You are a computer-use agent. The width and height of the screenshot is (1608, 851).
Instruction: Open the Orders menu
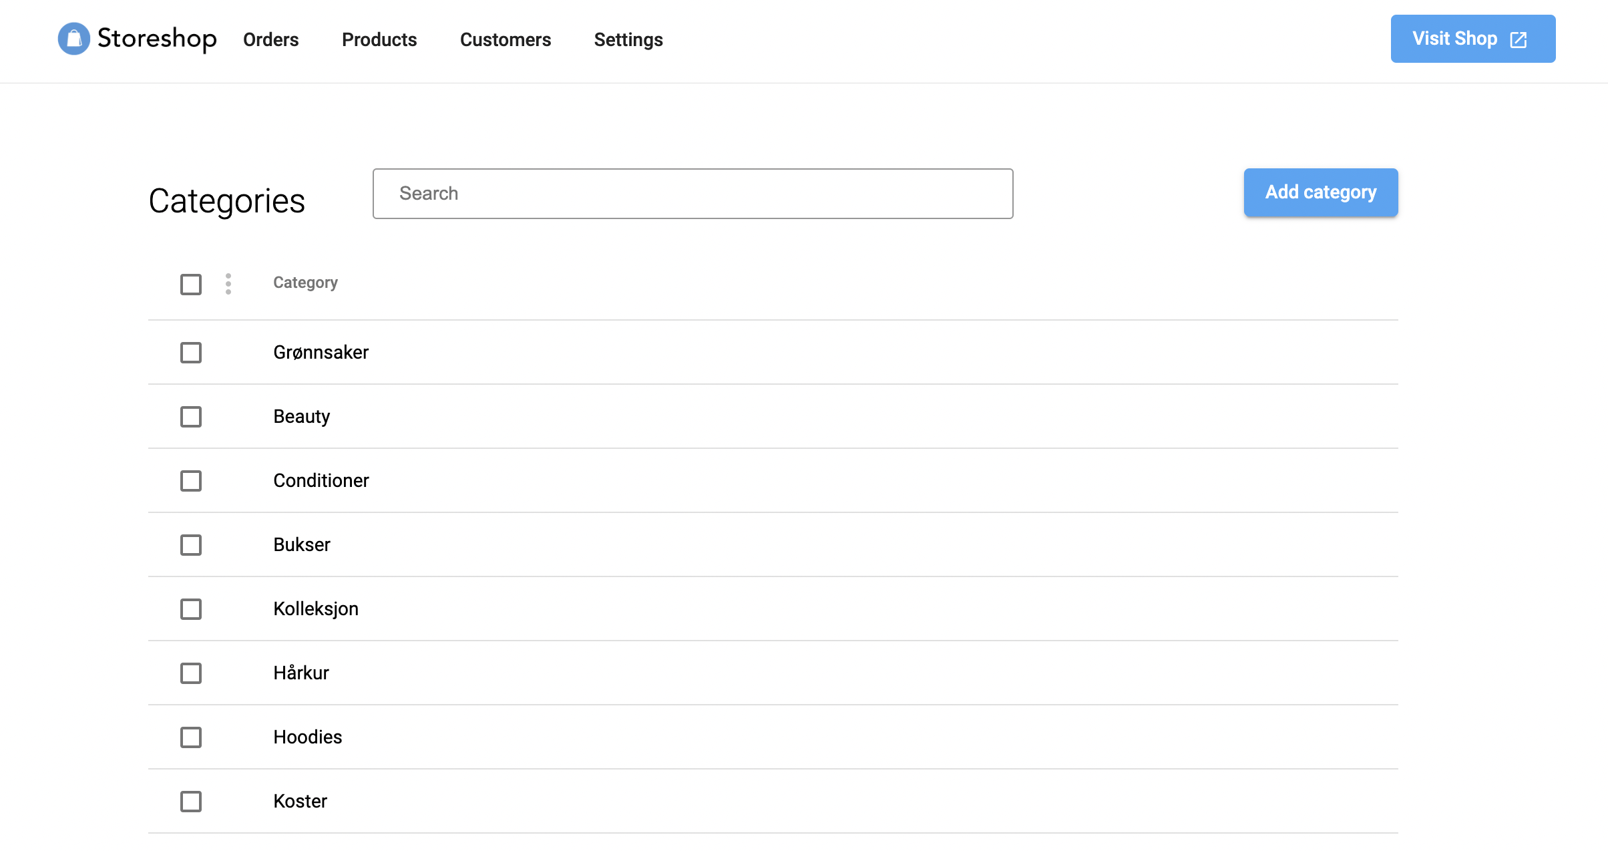(x=270, y=39)
